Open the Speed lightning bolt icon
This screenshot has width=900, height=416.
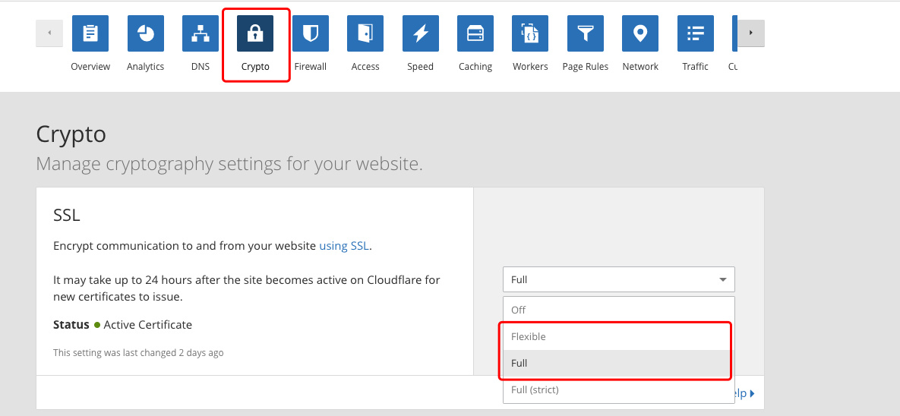pyautogui.click(x=420, y=33)
